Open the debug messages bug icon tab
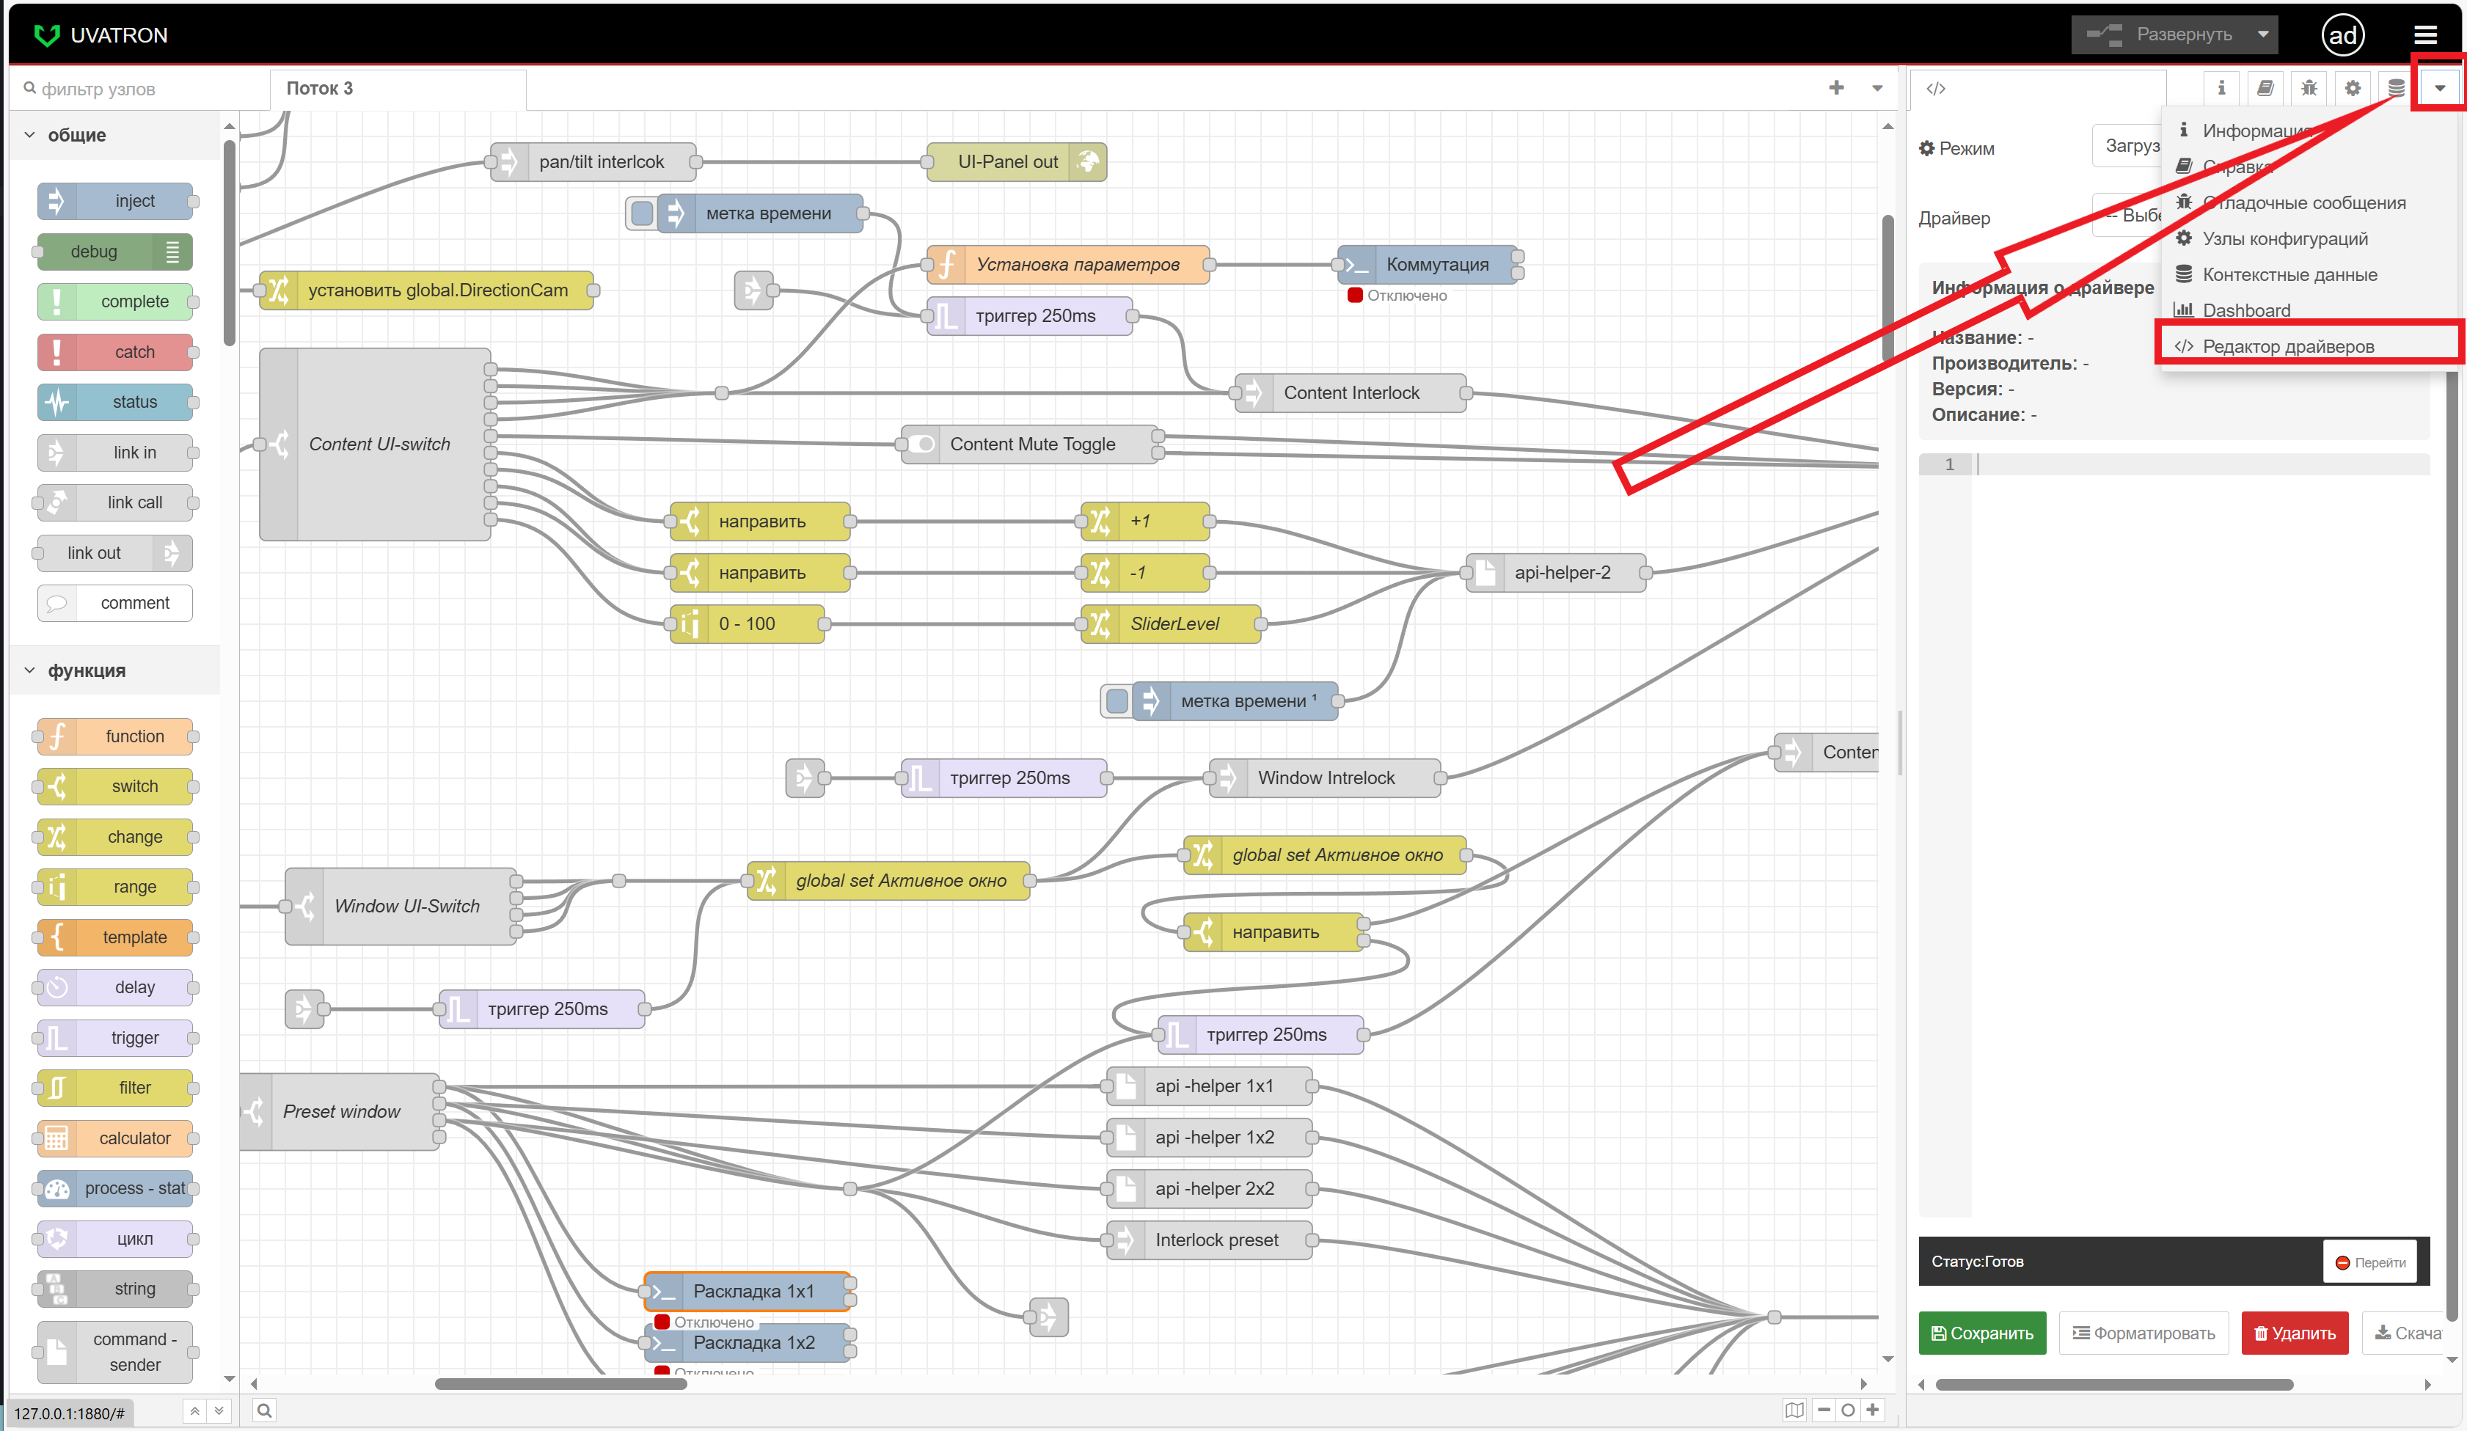The width and height of the screenshot is (2467, 1431). [2309, 88]
